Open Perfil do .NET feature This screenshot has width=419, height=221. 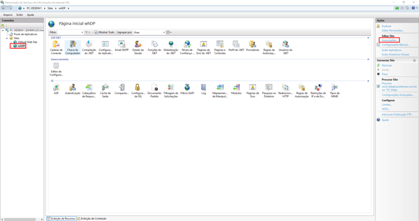236,46
